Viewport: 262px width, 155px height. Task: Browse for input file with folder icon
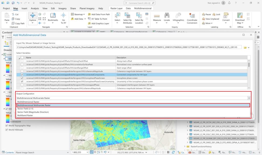245,47
